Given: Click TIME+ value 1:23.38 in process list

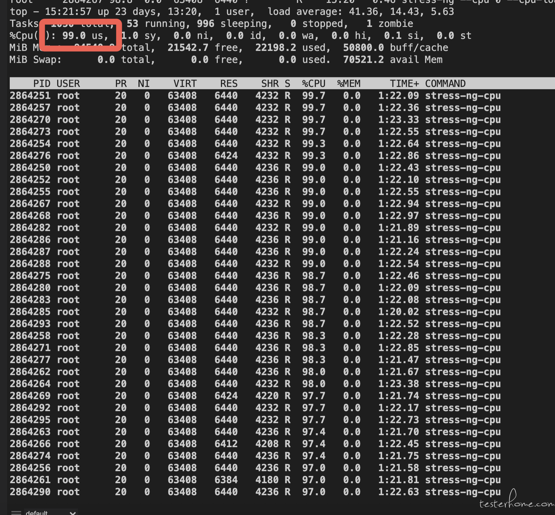Looking at the screenshot, I should point(398,384).
